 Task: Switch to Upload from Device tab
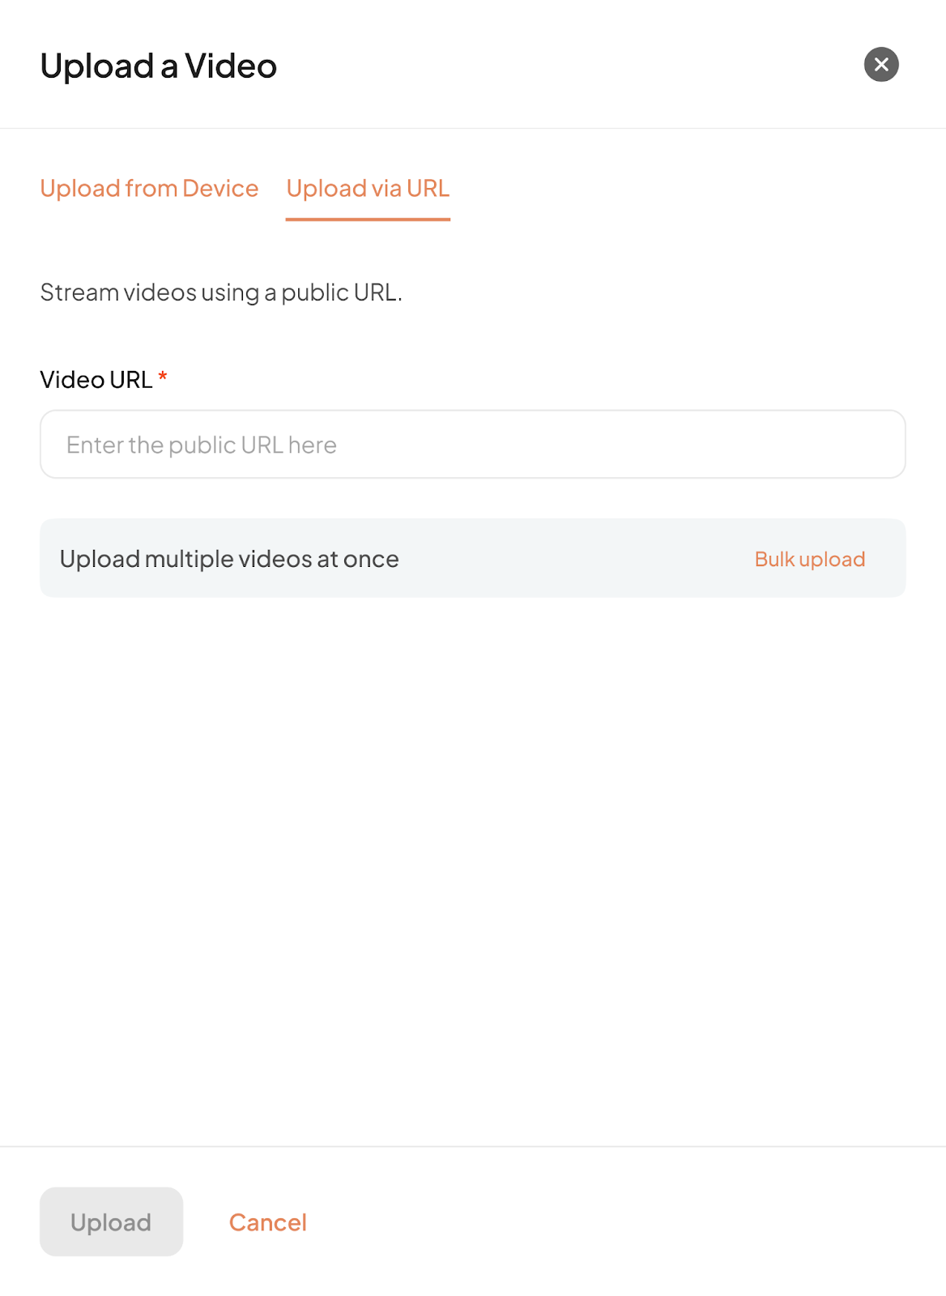[x=149, y=188]
